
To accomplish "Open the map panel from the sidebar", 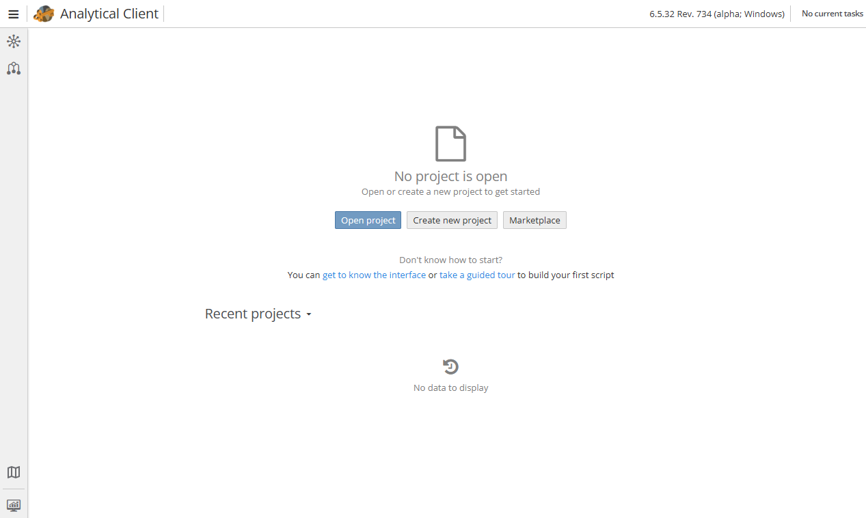I will coord(14,472).
